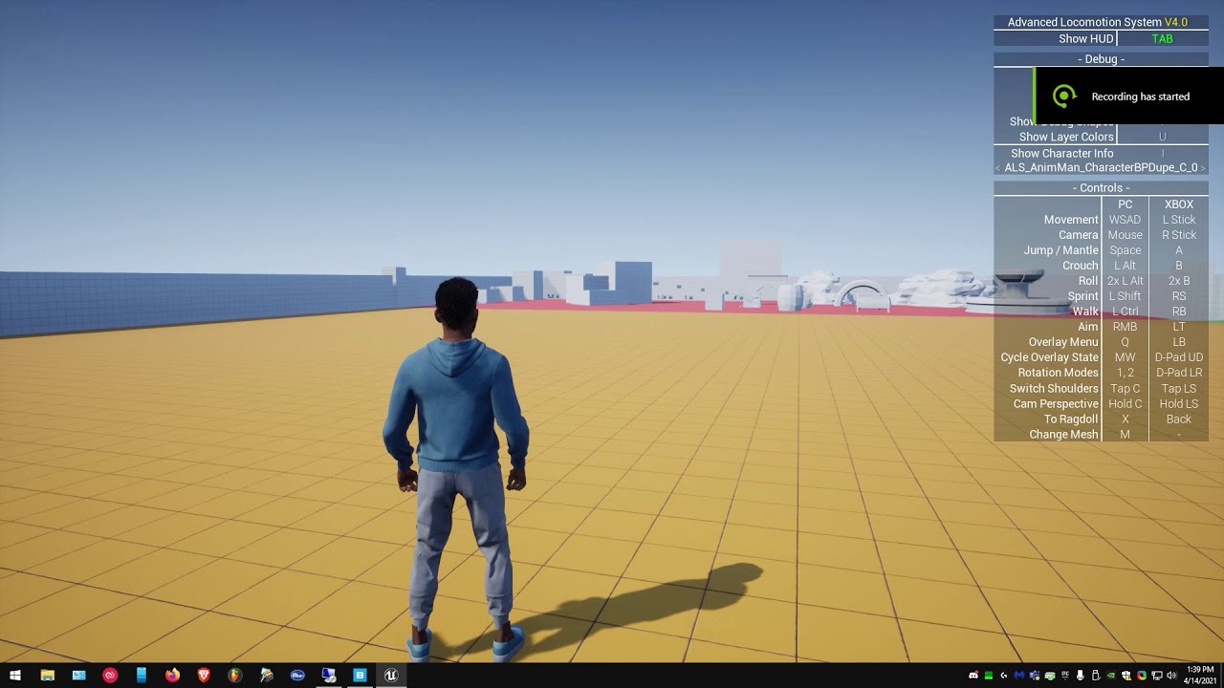Click the To Ragdoll label

(x=1071, y=419)
